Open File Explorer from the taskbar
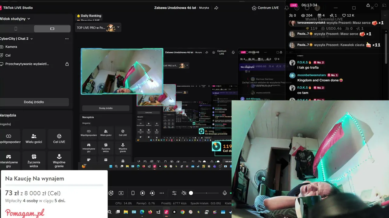This screenshot has width=389, height=218. (x=126, y=212)
